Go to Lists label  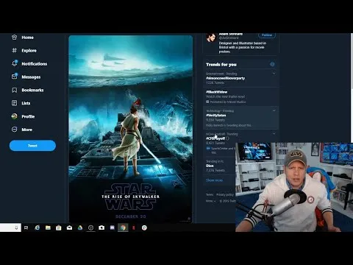click(26, 103)
